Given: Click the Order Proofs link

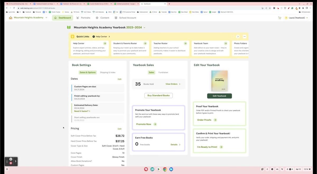Looking at the screenshot, I should [x=204, y=120].
